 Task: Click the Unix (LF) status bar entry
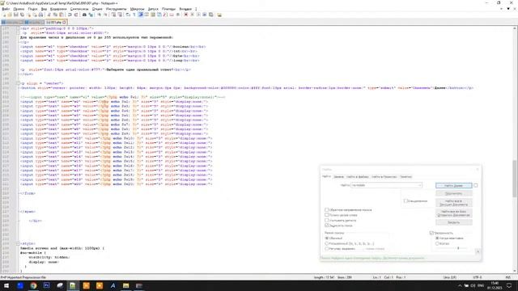coord(450,277)
